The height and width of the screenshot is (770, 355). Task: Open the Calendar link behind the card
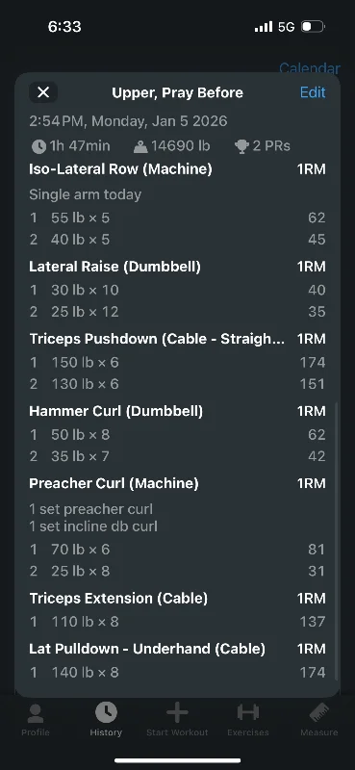[x=310, y=67]
